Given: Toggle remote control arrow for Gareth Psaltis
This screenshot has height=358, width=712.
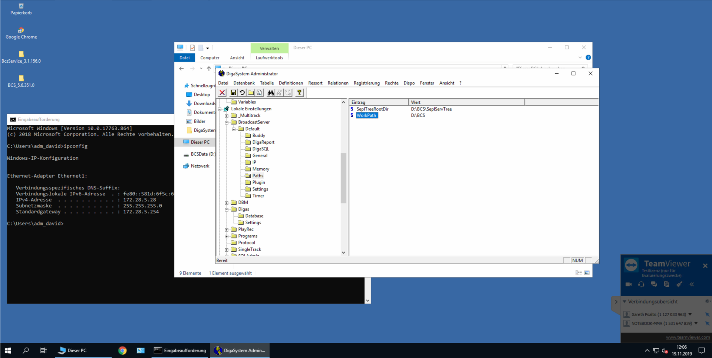Looking at the screenshot, I should point(707,315).
